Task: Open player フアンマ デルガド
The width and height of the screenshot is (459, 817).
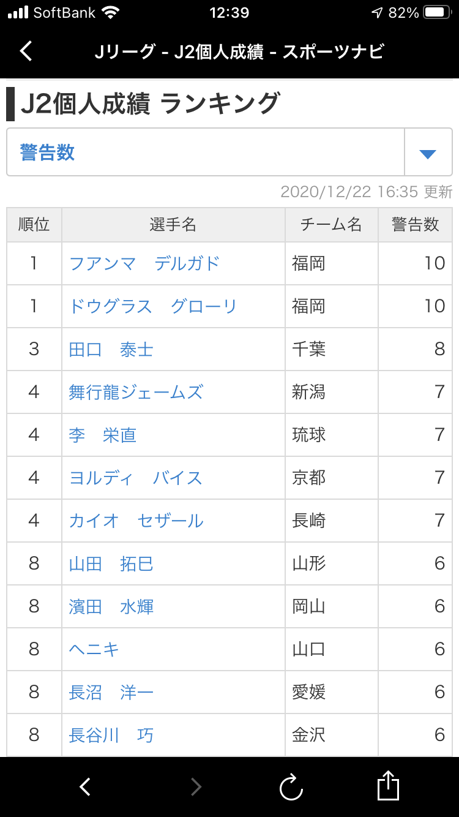Action: pyautogui.click(x=144, y=263)
